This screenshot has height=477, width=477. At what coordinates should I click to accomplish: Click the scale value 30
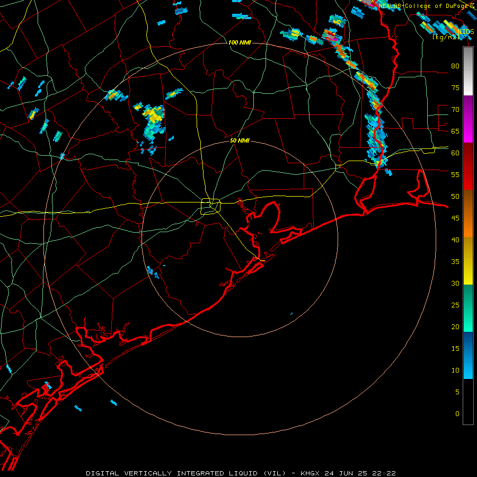[x=455, y=283]
